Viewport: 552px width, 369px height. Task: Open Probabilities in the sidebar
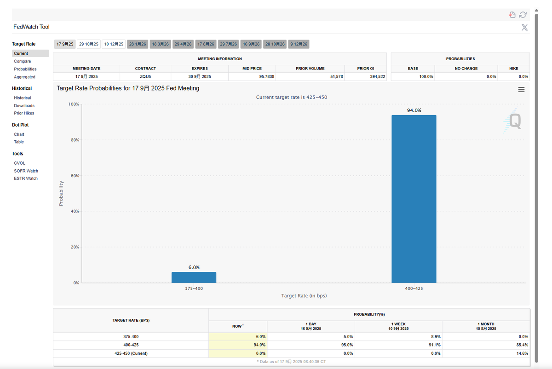[25, 69]
